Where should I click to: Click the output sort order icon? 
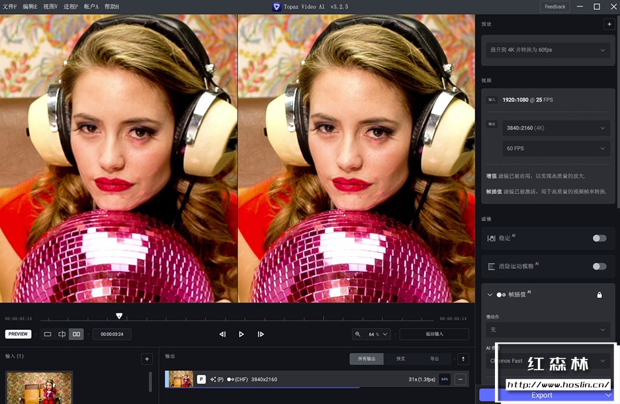point(463,359)
